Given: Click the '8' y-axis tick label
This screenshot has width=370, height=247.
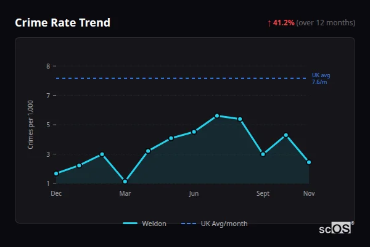Looking at the screenshot, I should tap(48, 66).
